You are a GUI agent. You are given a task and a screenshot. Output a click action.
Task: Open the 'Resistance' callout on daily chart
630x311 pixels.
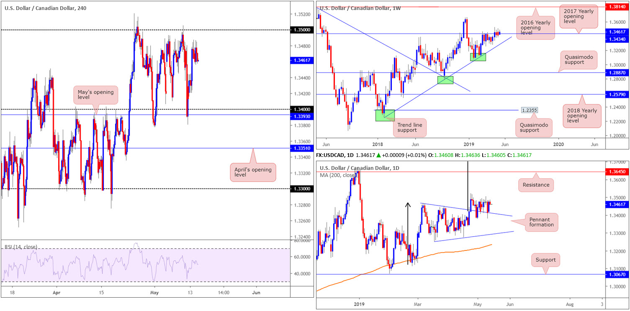point(536,184)
